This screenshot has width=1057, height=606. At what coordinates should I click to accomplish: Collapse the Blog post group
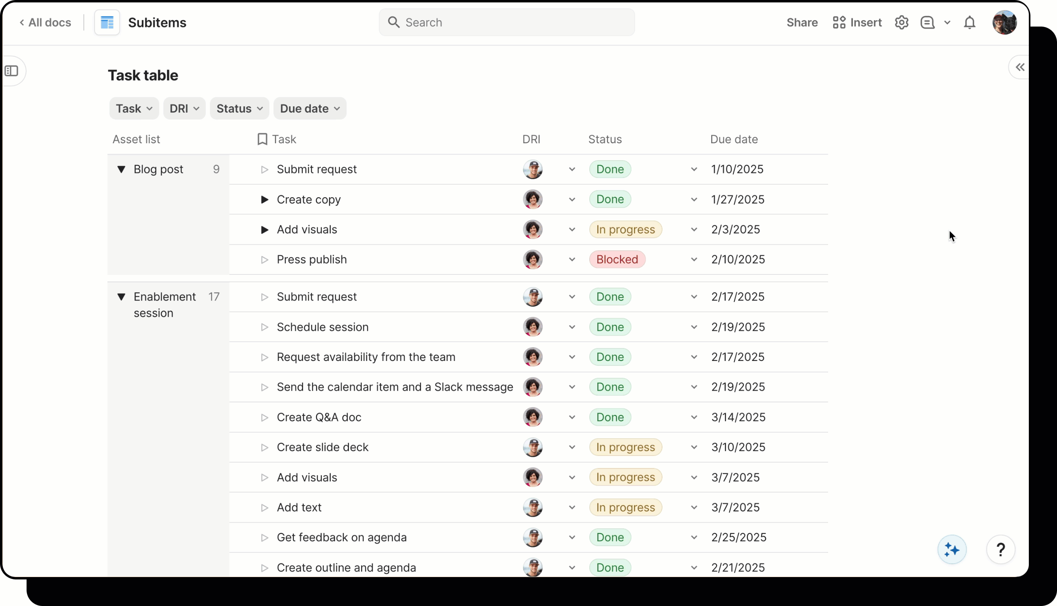tap(121, 169)
